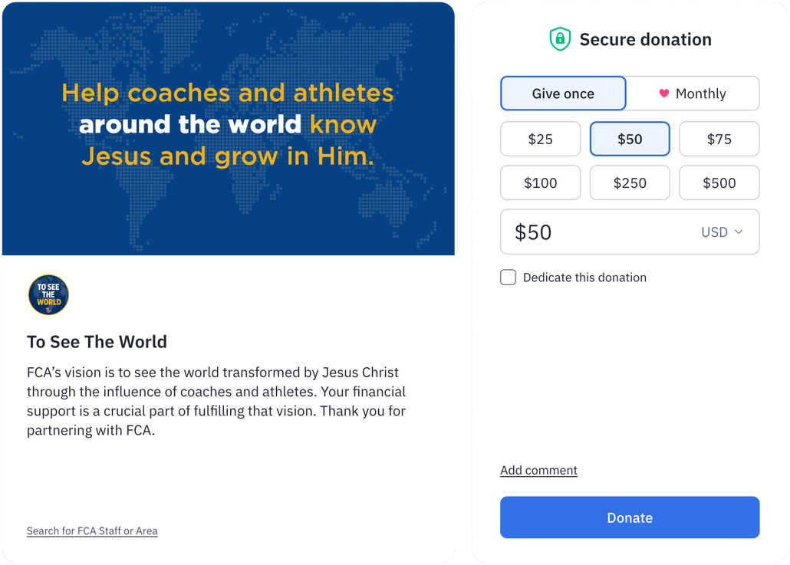Click the To See The World logo
This screenshot has width=790, height=565.
pos(48,295)
